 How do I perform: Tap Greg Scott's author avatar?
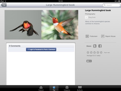tap(86, 17)
